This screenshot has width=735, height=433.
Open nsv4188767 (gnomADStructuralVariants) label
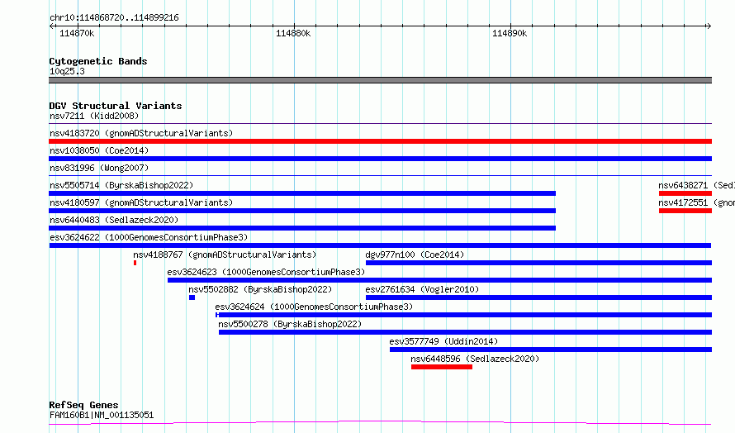(225, 255)
